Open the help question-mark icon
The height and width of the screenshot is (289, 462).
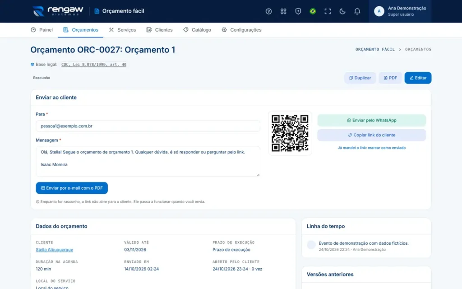(x=268, y=11)
